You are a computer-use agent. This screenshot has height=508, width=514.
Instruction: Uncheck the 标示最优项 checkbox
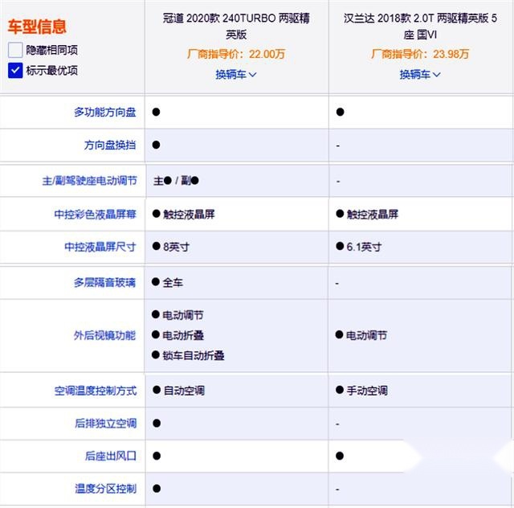[x=15, y=70]
